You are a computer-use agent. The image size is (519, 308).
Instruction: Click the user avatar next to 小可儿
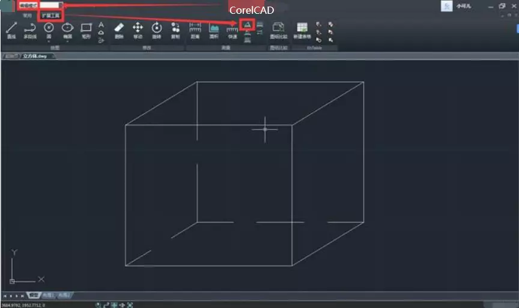tap(446, 6)
